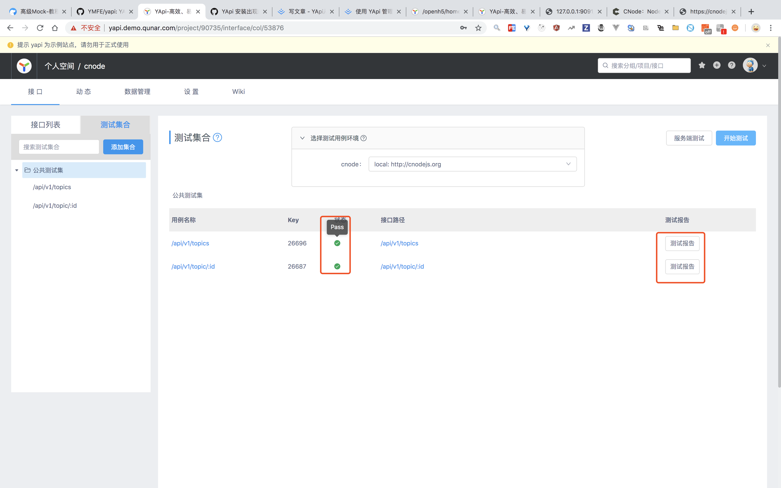Screen dimensions: 781x488
Task: Open the cnode environment dropdown
Action: tap(472, 164)
